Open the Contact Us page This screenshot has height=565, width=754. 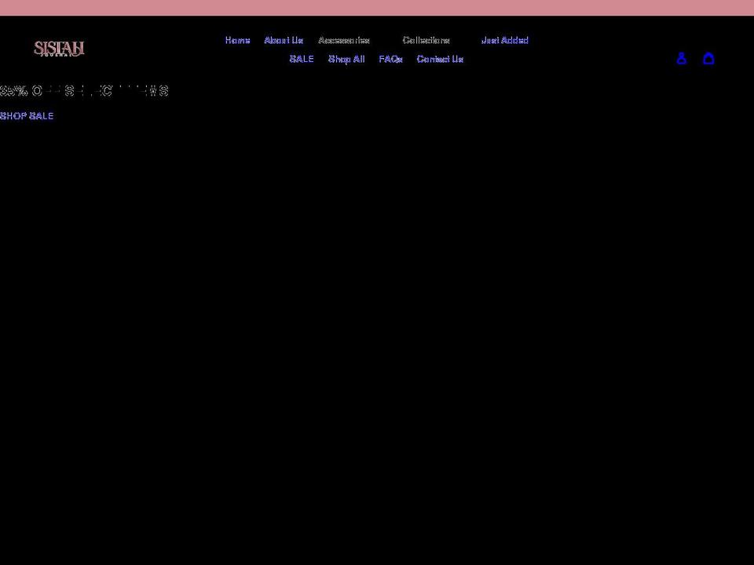(440, 59)
